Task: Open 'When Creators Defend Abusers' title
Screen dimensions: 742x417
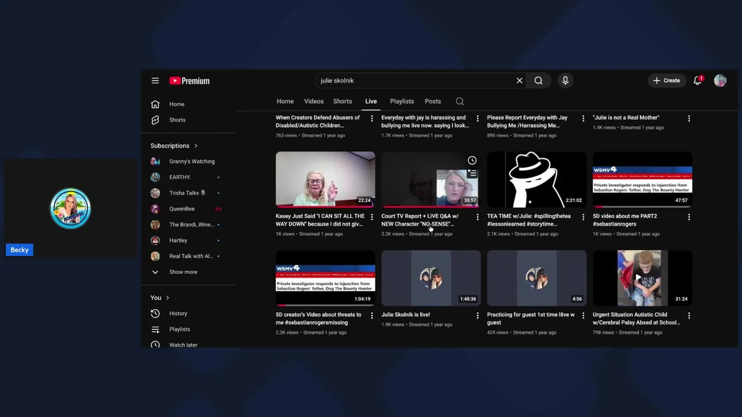Action: 317,122
